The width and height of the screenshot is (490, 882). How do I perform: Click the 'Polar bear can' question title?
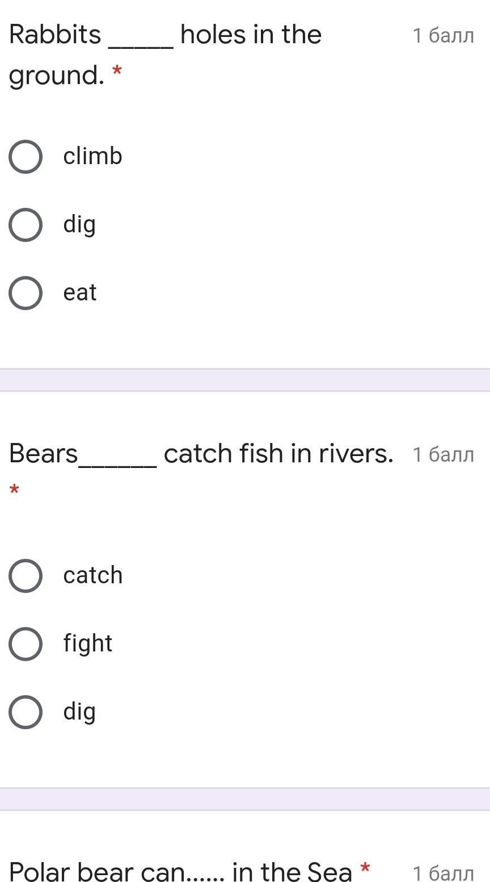[x=180, y=871]
